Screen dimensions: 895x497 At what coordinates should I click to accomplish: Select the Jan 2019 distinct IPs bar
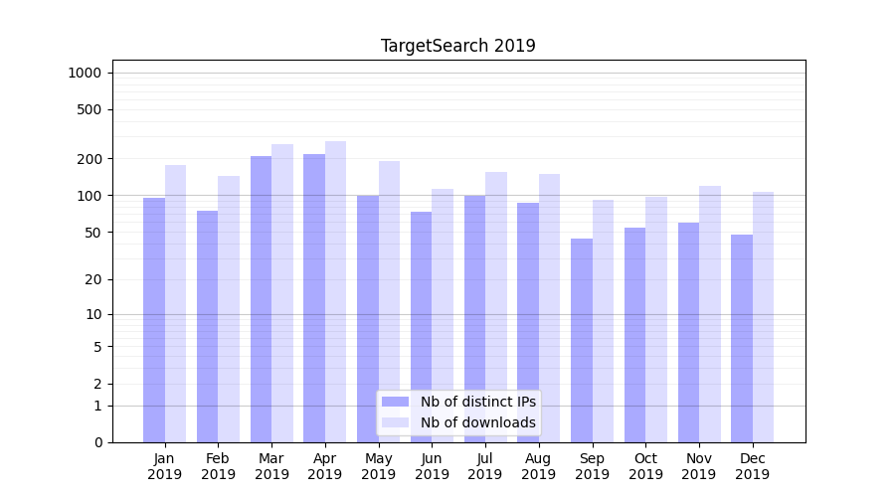click(154, 318)
